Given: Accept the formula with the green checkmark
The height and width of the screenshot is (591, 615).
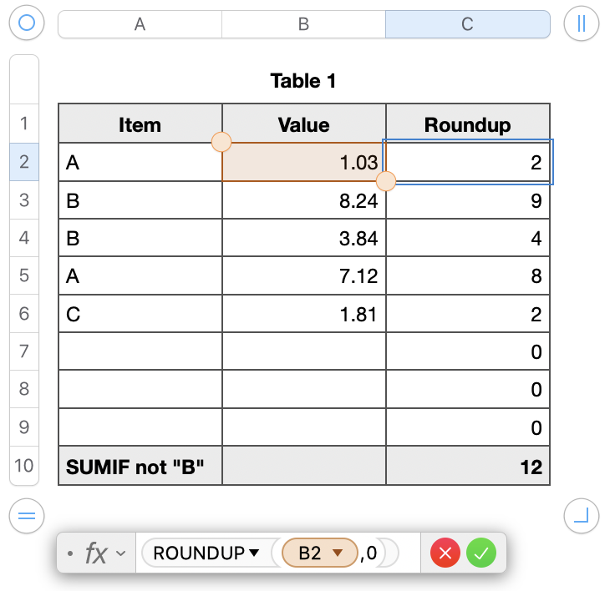Looking at the screenshot, I should click(x=481, y=553).
